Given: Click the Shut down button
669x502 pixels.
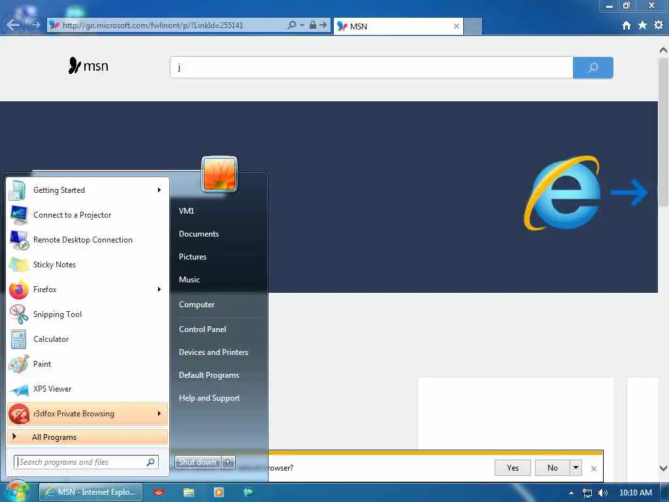Looking at the screenshot, I should [197, 462].
